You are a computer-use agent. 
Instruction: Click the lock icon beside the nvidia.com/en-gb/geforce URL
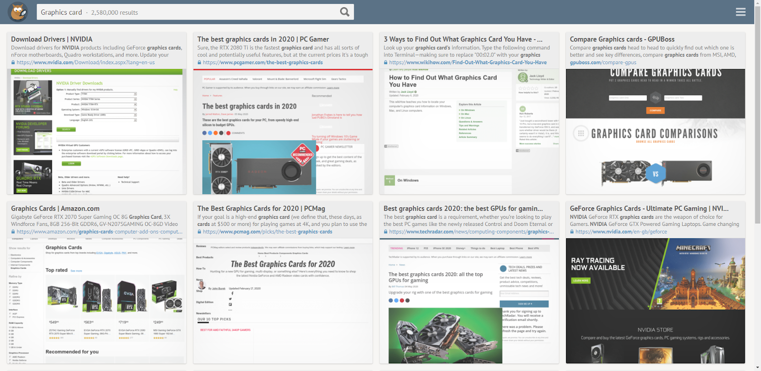(x=572, y=232)
